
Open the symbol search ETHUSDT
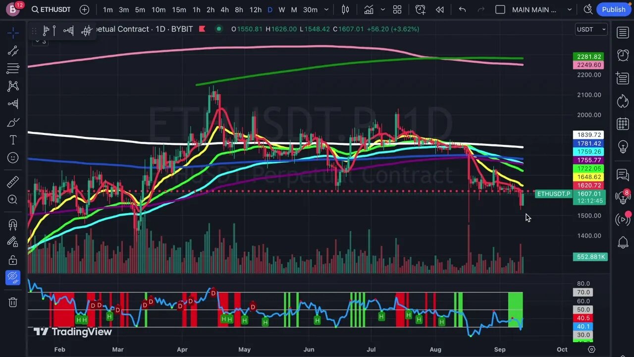pos(51,9)
